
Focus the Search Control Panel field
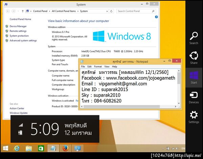pyautogui.click(x=136, y=11)
